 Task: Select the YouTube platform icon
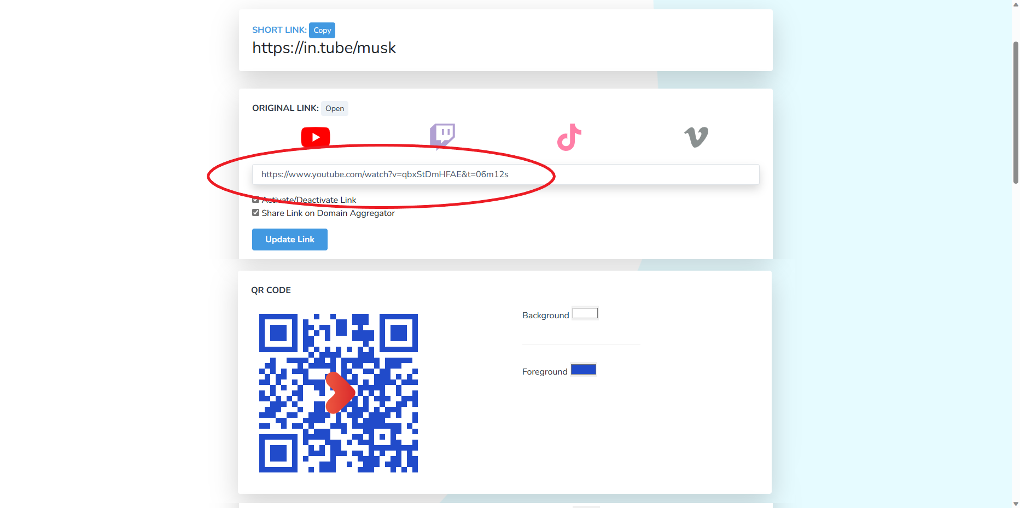316,137
